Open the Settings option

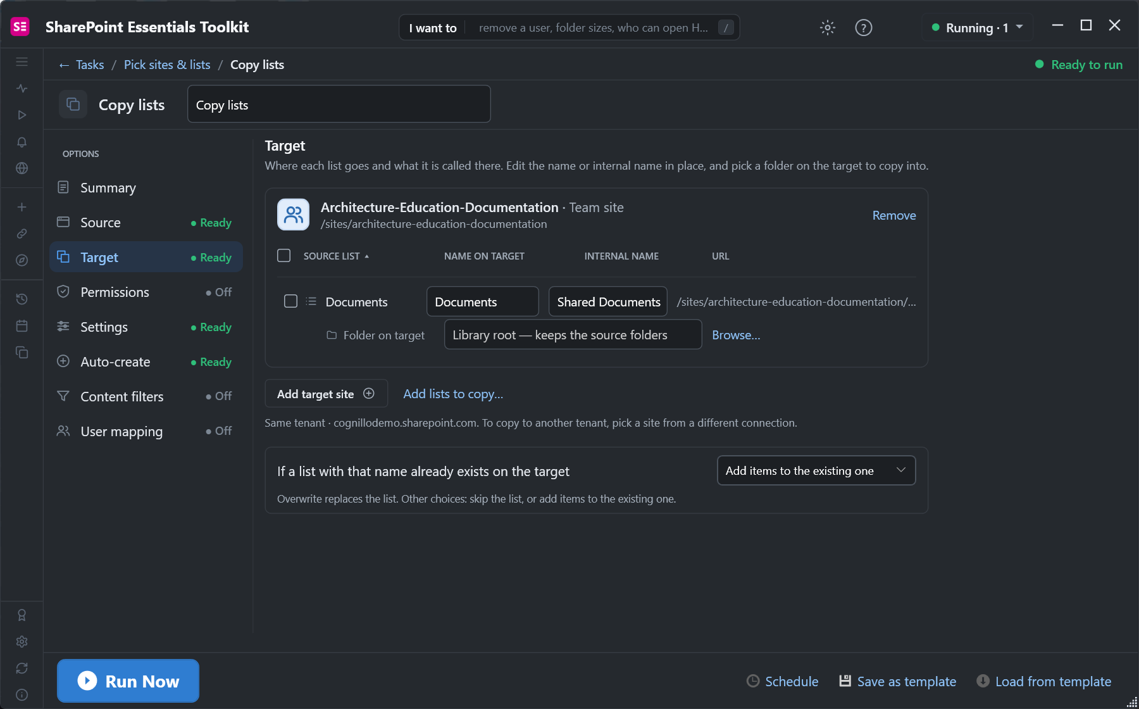tap(146, 327)
